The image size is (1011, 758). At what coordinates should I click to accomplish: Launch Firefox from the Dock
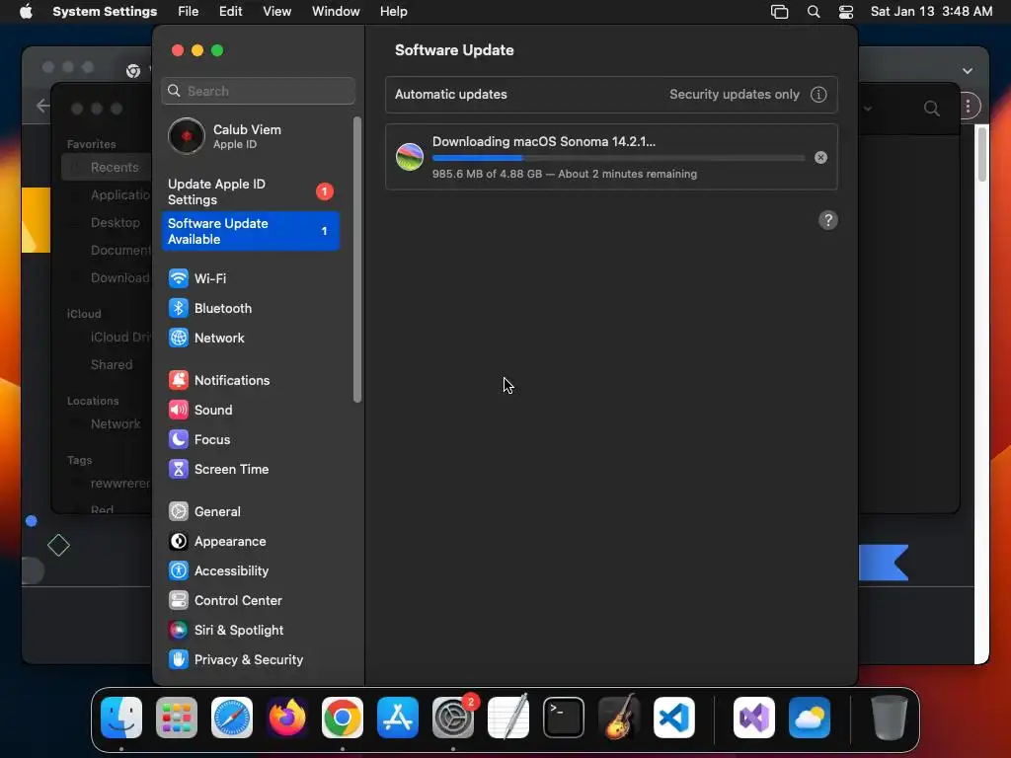point(287,718)
